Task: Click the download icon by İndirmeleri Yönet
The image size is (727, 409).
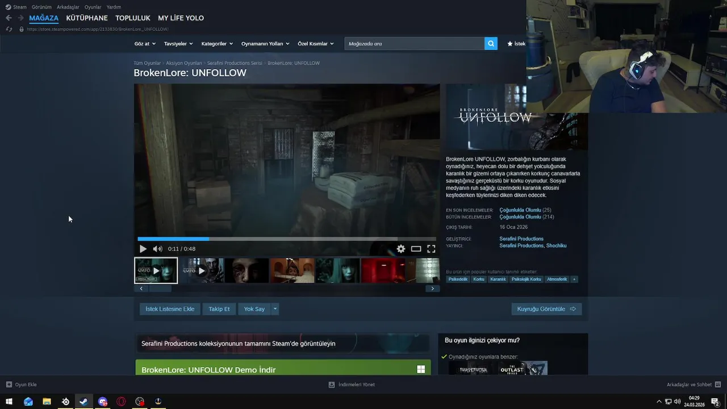Action: 332,385
